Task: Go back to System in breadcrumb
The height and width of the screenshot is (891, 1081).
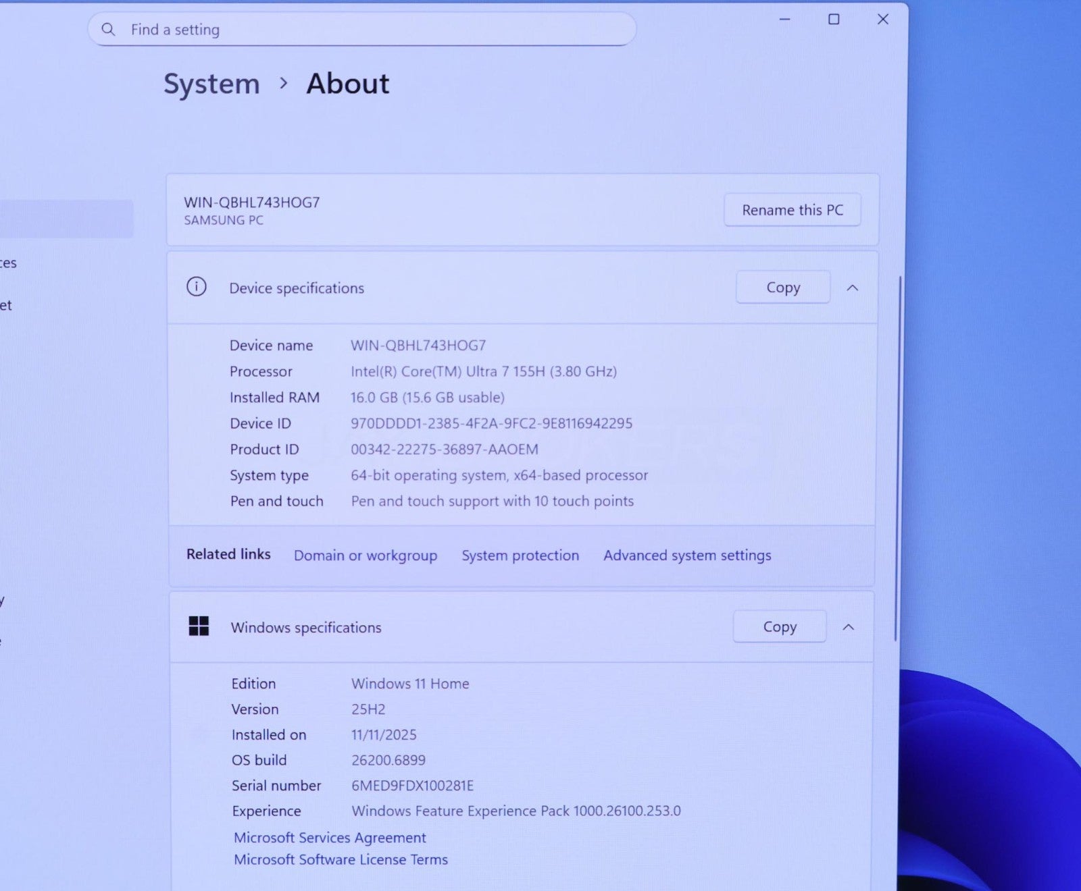Action: [x=211, y=84]
